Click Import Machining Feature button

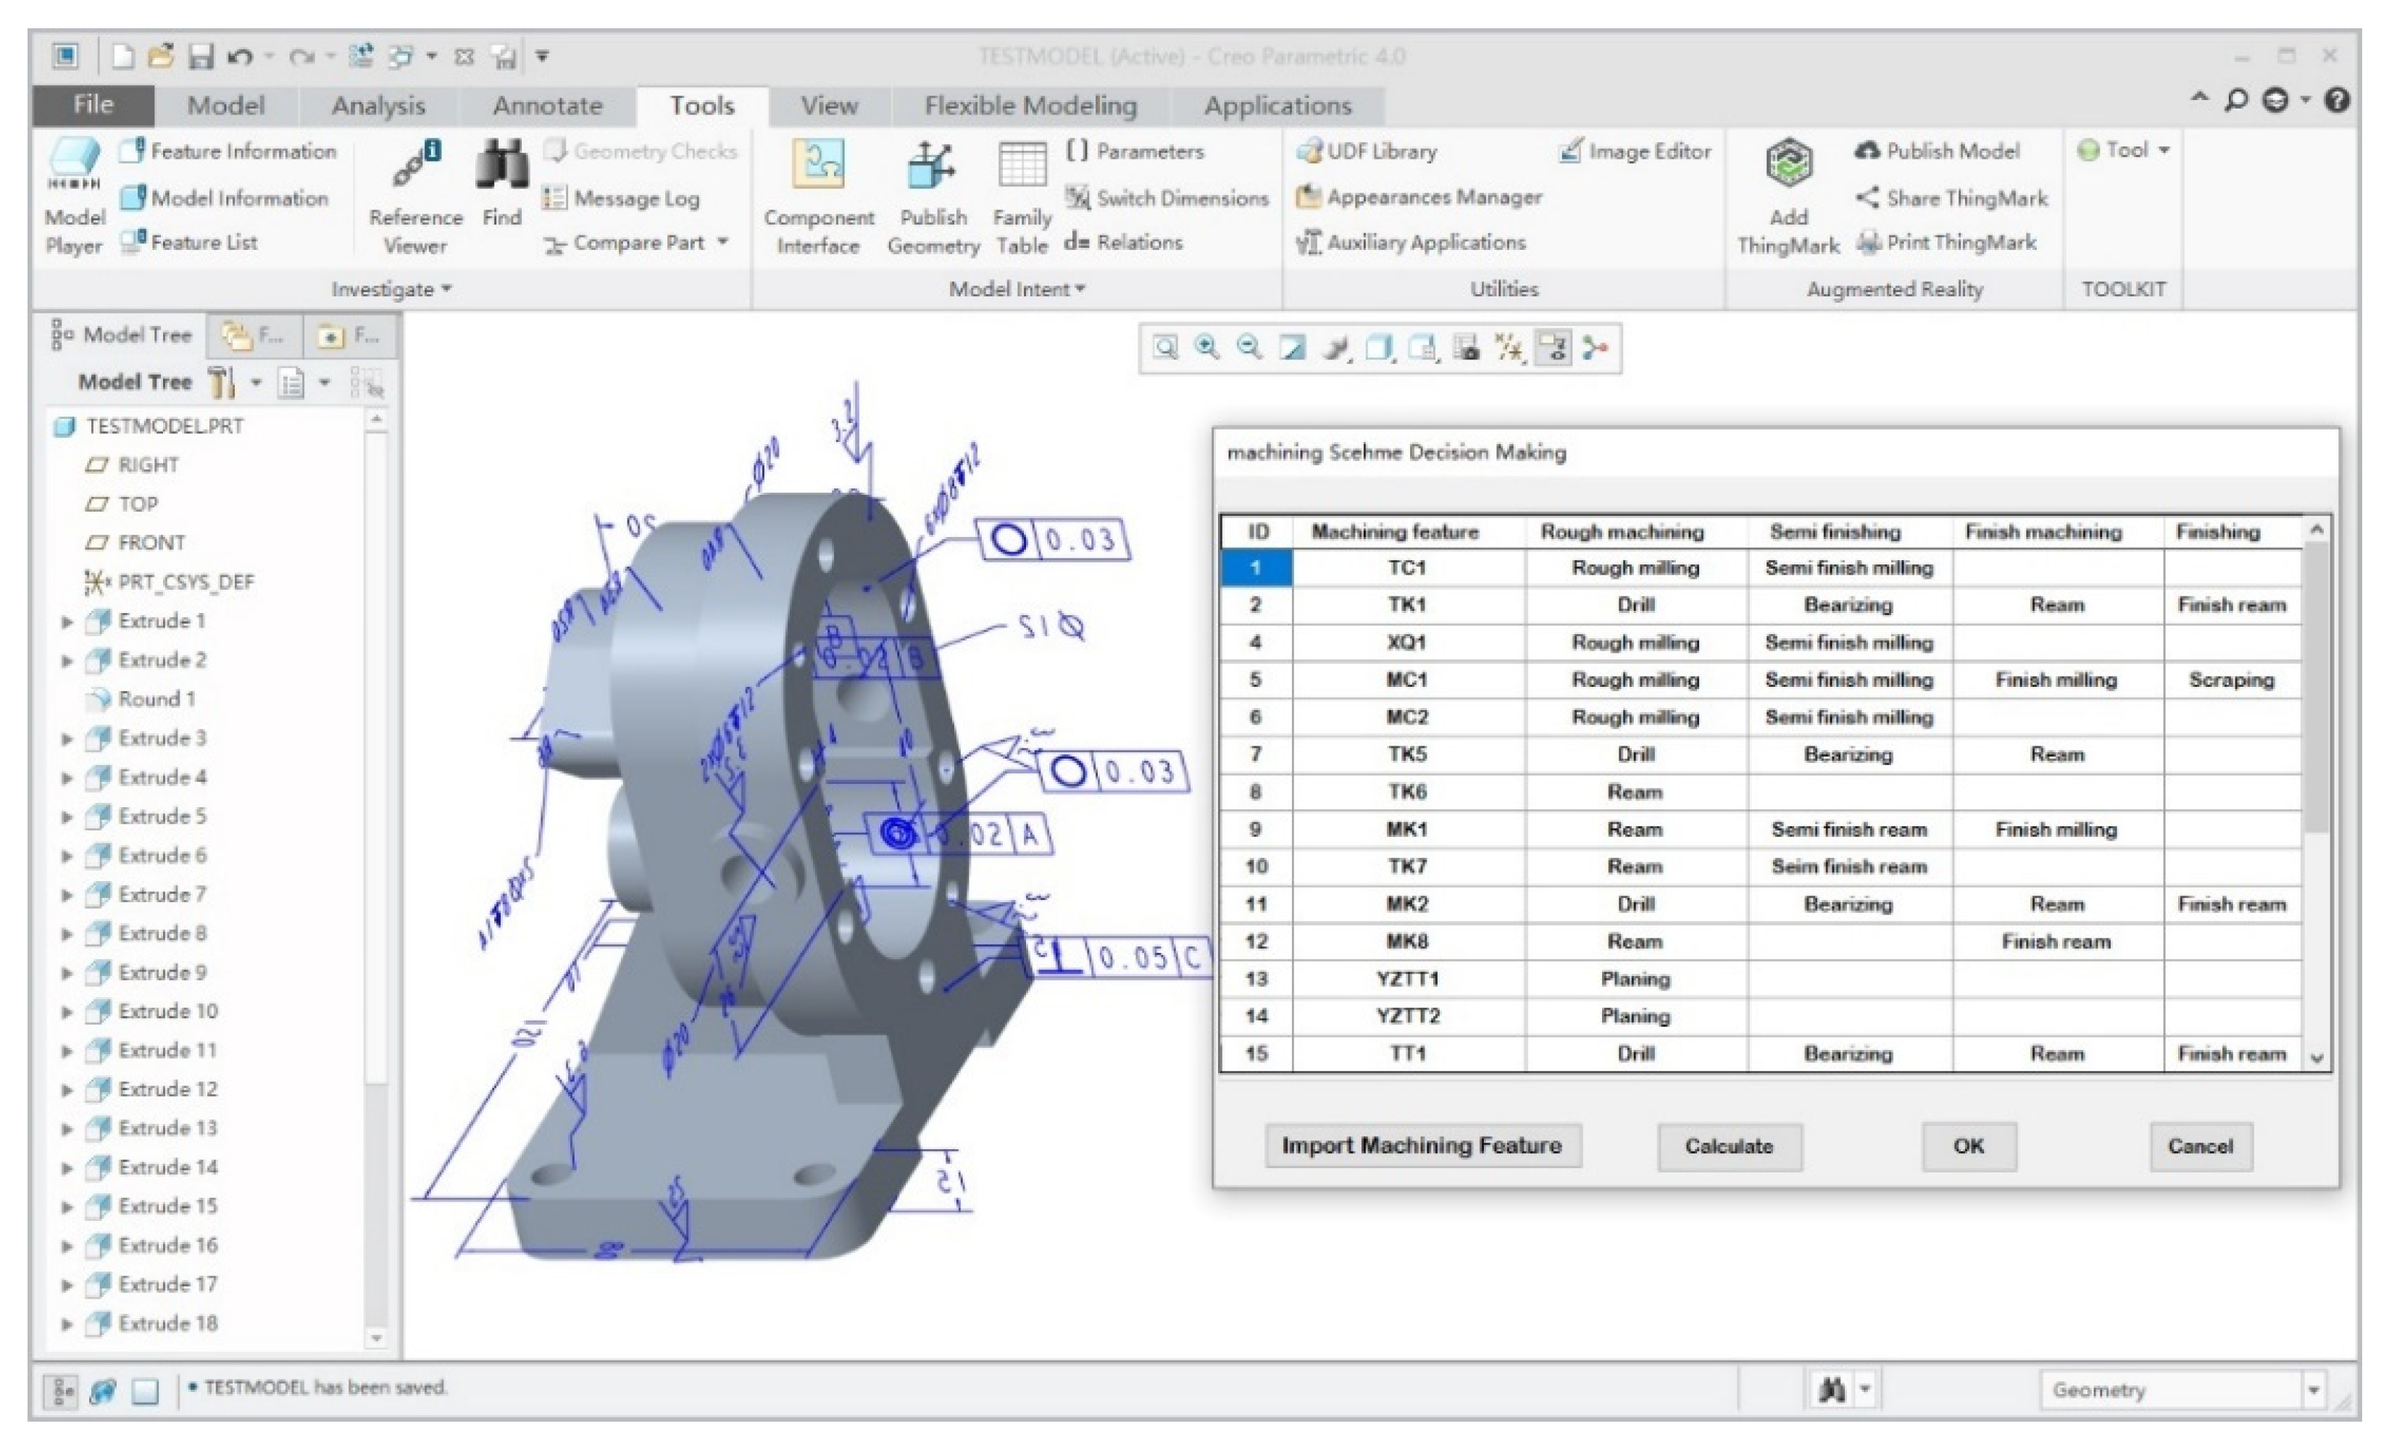1422,1147
